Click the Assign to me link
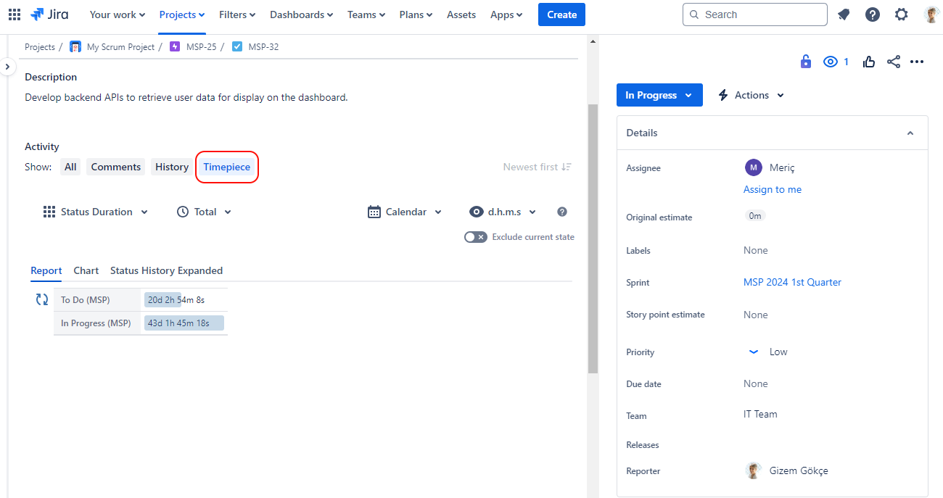This screenshot has width=943, height=498. pyautogui.click(x=772, y=189)
